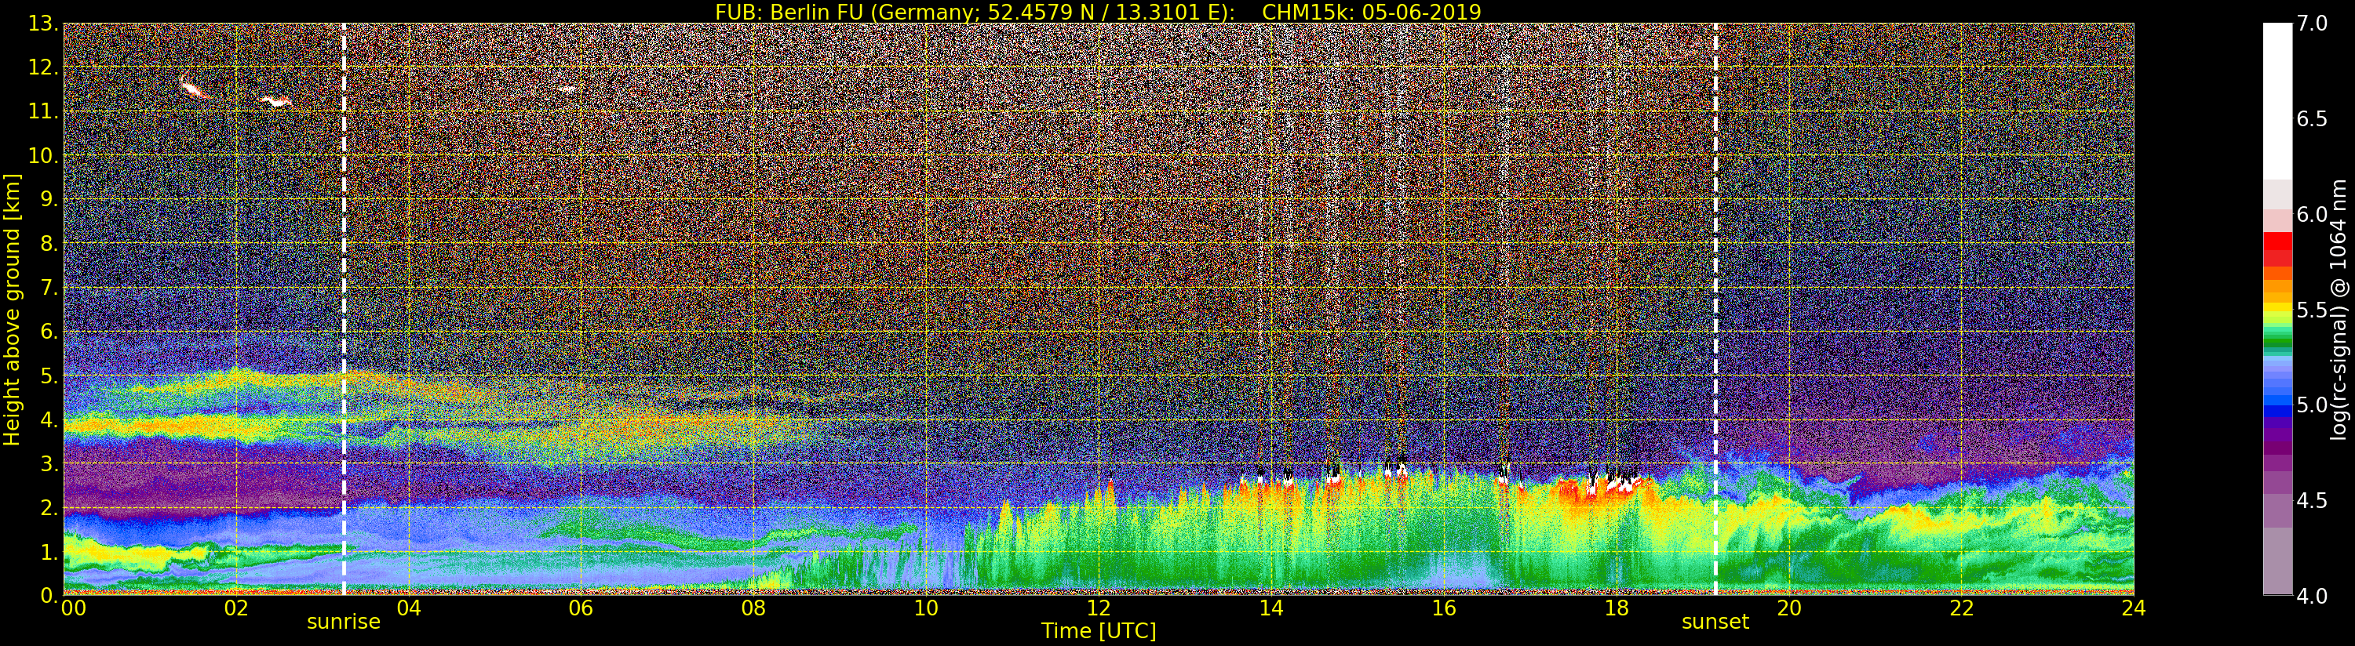The image size is (2355, 646).
Task: Click the height axis tick '0.'
Action: [x=49, y=596]
